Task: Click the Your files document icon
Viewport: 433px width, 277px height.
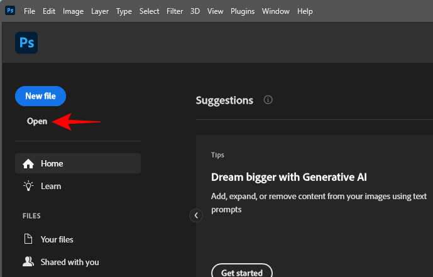Action: coord(28,239)
